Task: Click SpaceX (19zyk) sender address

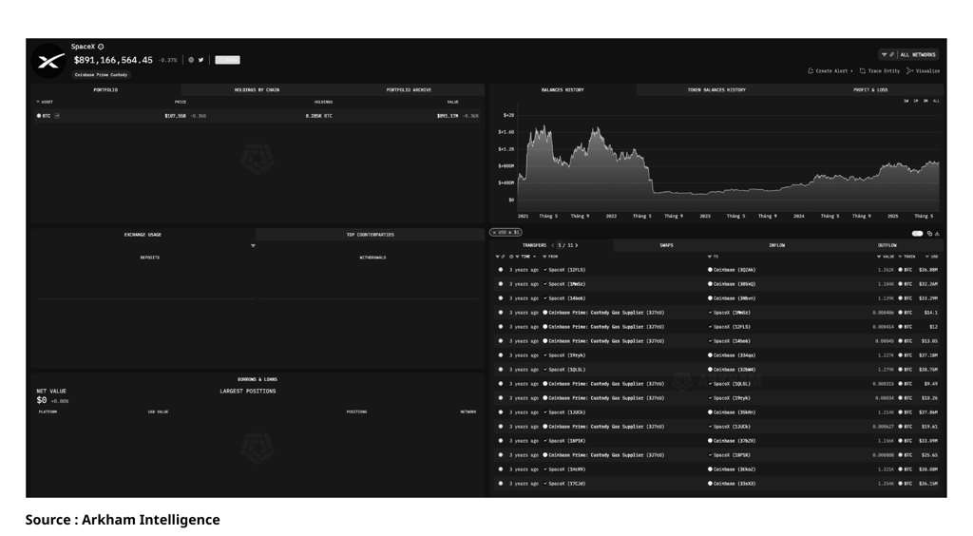Action: tap(566, 355)
